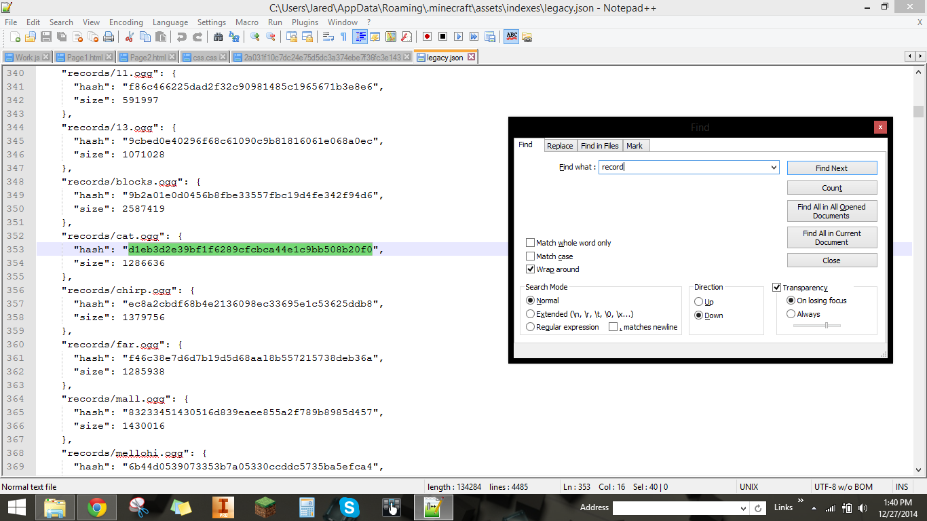Redo the edit using toolbar arrow

(x=197, y=37)
